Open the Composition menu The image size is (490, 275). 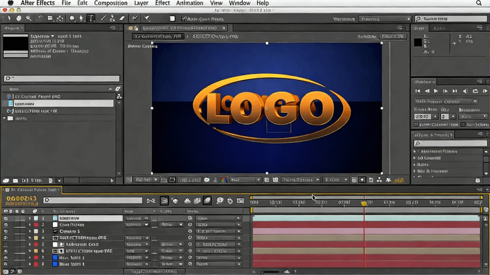pyautogui.click(x=111, y=3)
